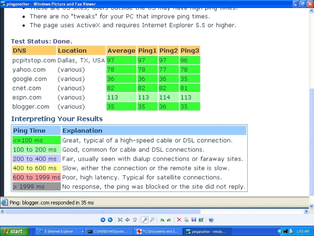Viewport: 314px width, 236px height.
Task: Activate the Zoom In magnifier
Action: click(145, 220)
